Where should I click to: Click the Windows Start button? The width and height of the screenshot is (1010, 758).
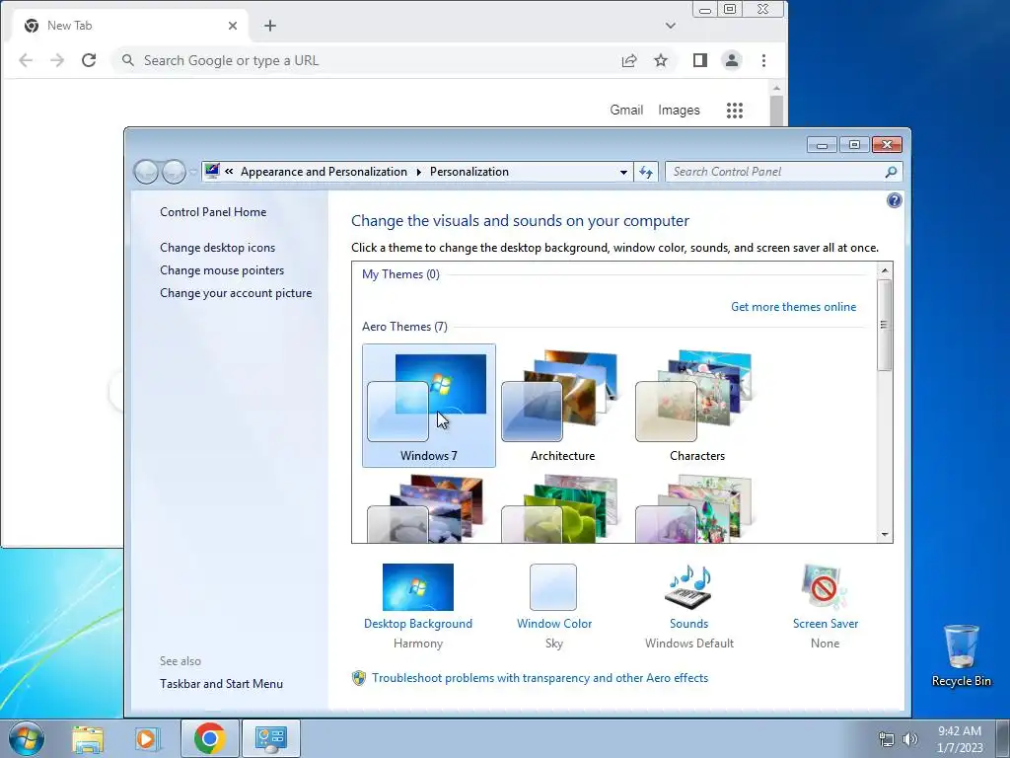[27, 738]
